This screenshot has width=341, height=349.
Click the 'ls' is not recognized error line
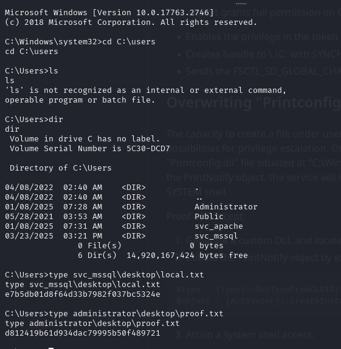click(145, 90)
